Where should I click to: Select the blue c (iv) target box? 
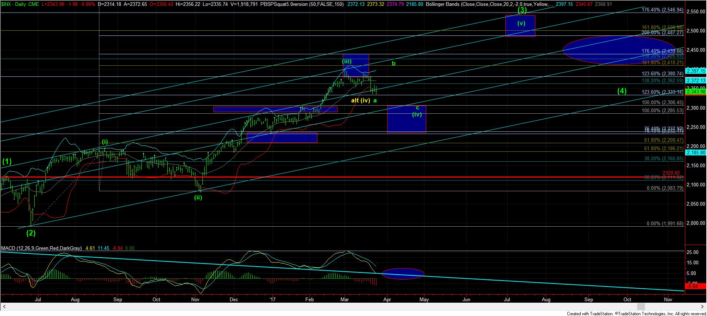click(x=406, y=119)
